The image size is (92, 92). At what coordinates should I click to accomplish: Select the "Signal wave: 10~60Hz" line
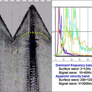coord(75,73)
